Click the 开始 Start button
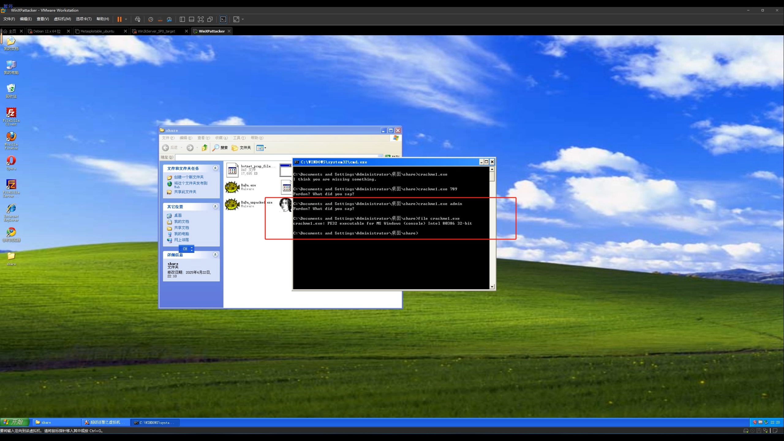This screenshot has width=784, height=441. (14, 422)
